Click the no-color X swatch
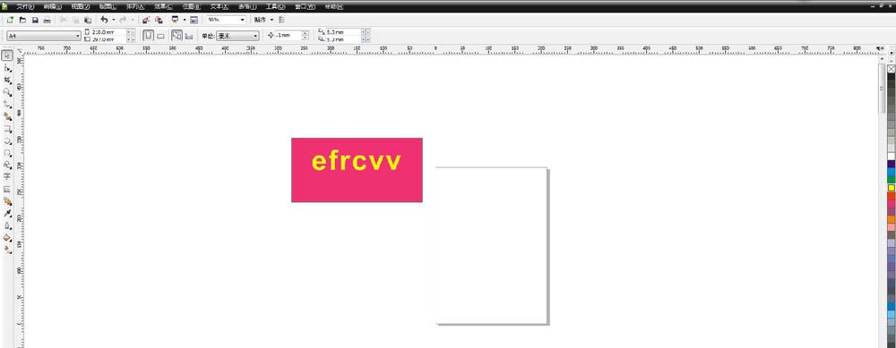Viewport: 896px width, 348px height. [x=891, y=69]
